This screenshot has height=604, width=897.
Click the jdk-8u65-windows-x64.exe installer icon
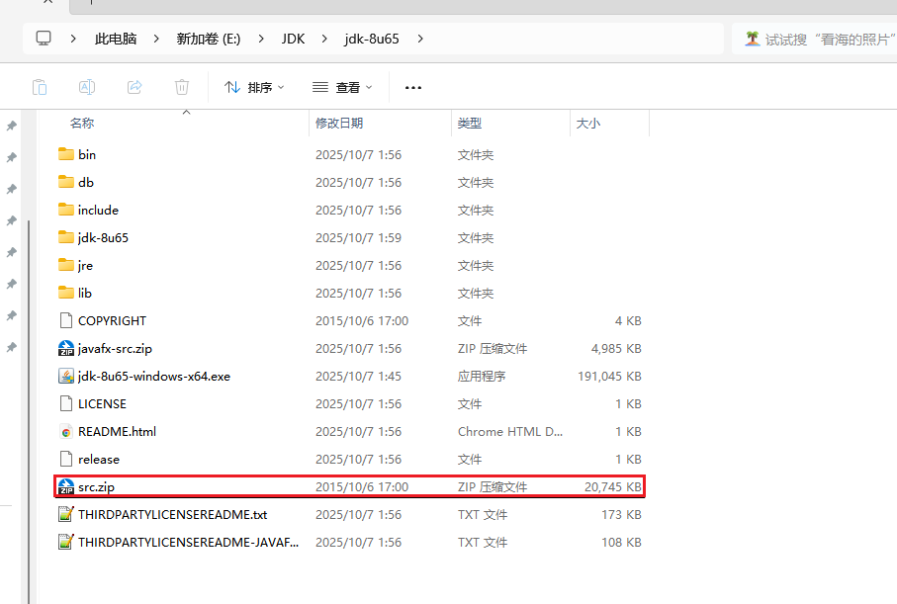[x=66, y=377]
